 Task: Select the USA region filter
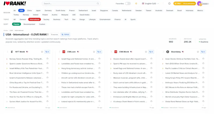click(21, 10)
